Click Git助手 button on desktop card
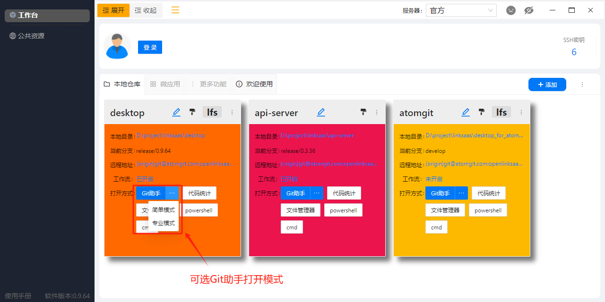The width and height of the screenshot is (605, 302). click(151, 193)
